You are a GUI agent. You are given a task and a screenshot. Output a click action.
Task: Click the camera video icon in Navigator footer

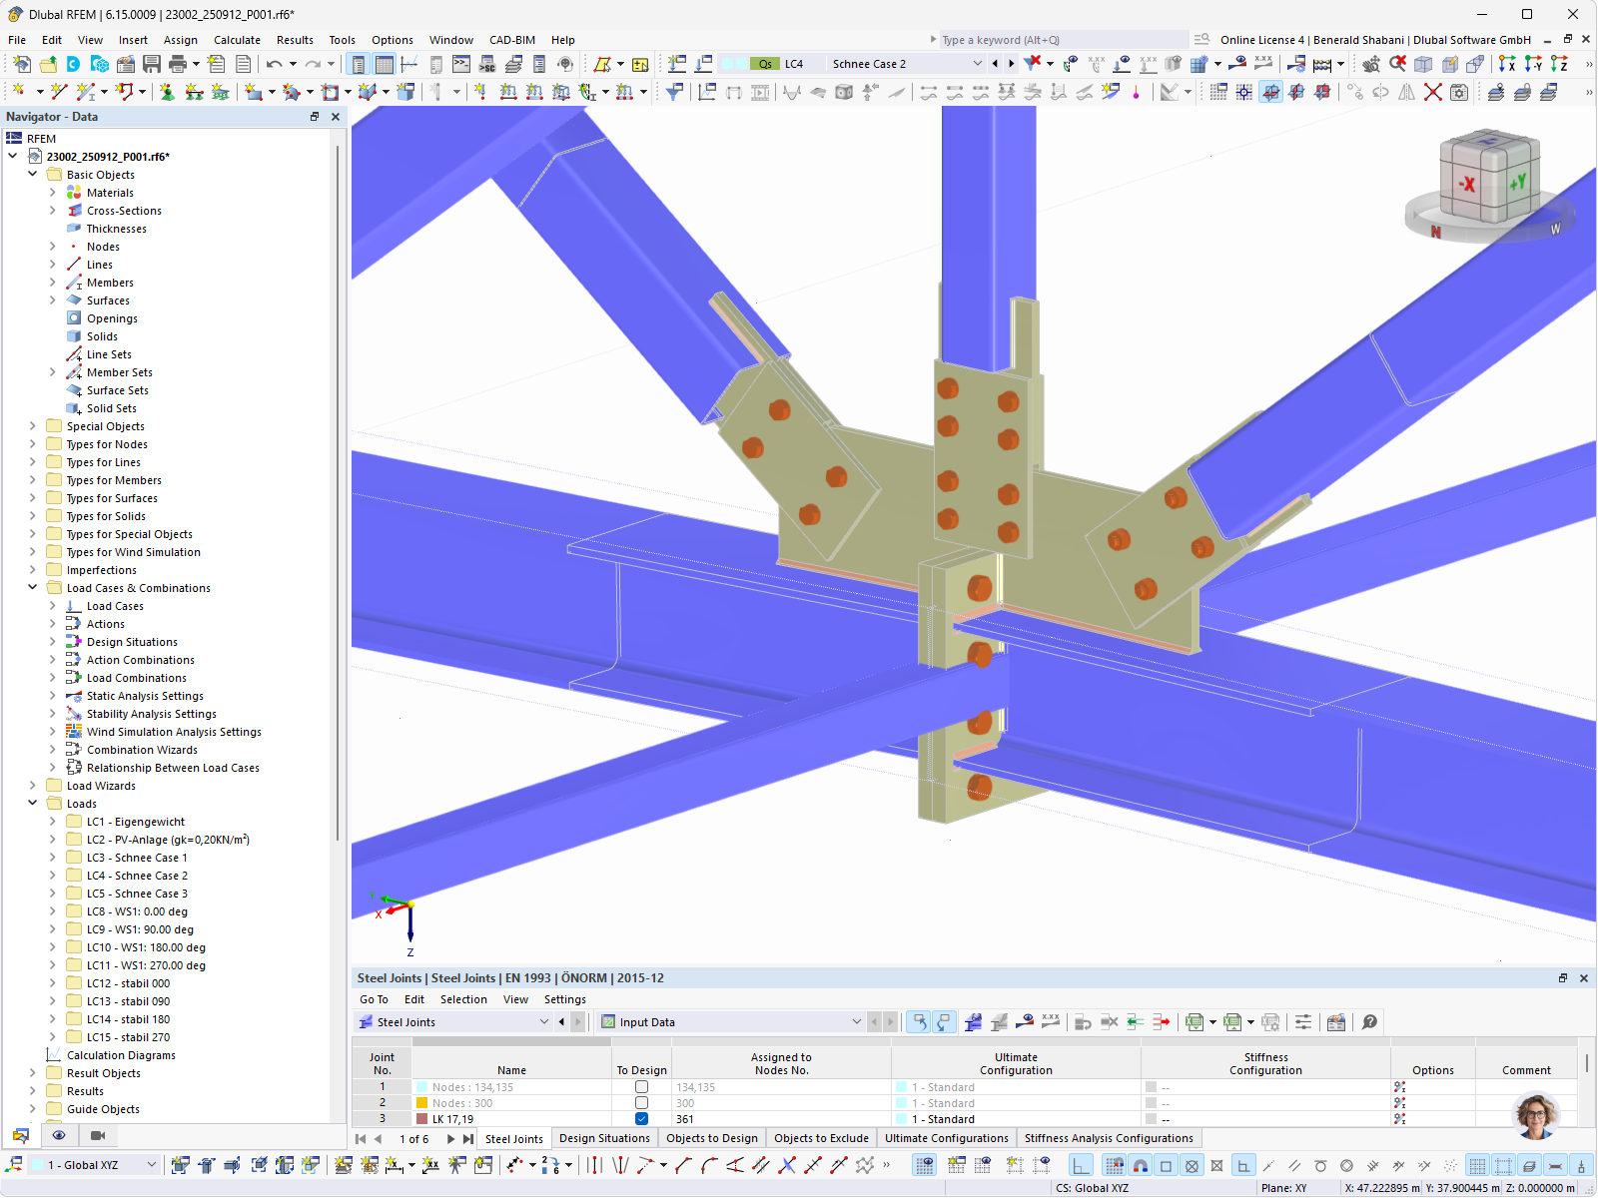point(98,1135)
